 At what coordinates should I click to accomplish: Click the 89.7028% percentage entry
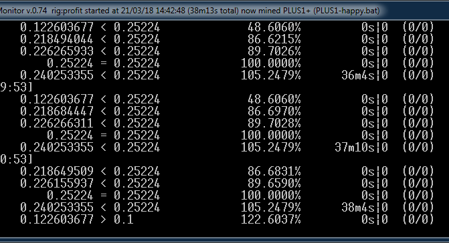[x=274, y=123]
